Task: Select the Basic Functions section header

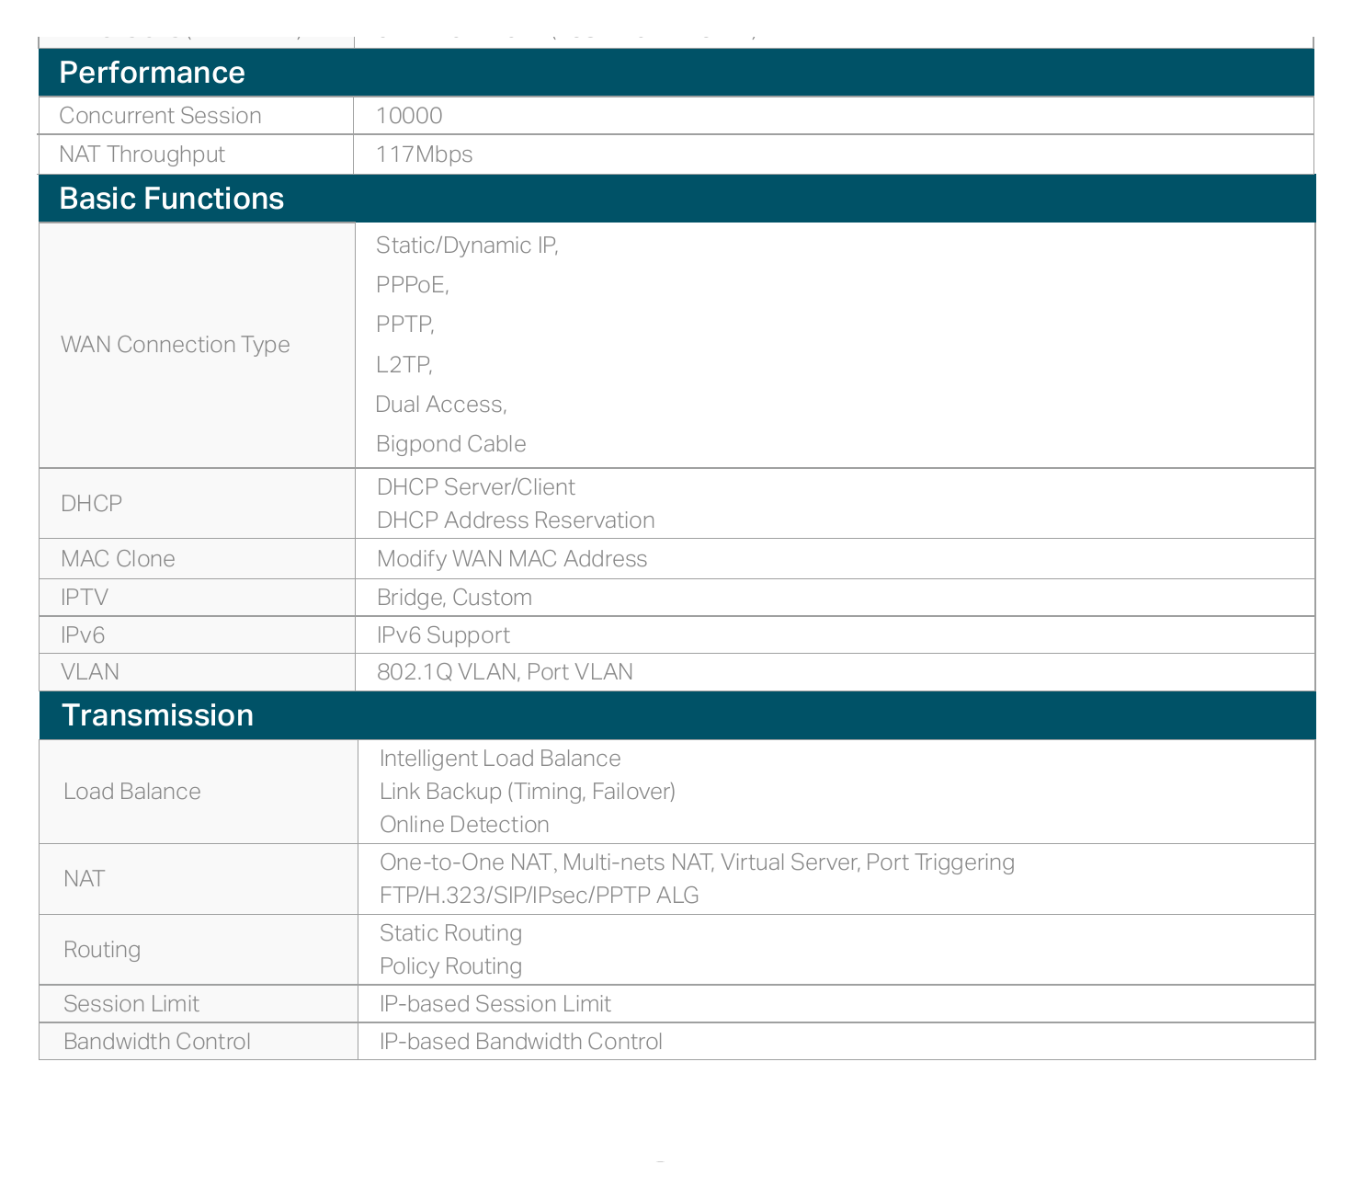Action: tap(676, 199)
